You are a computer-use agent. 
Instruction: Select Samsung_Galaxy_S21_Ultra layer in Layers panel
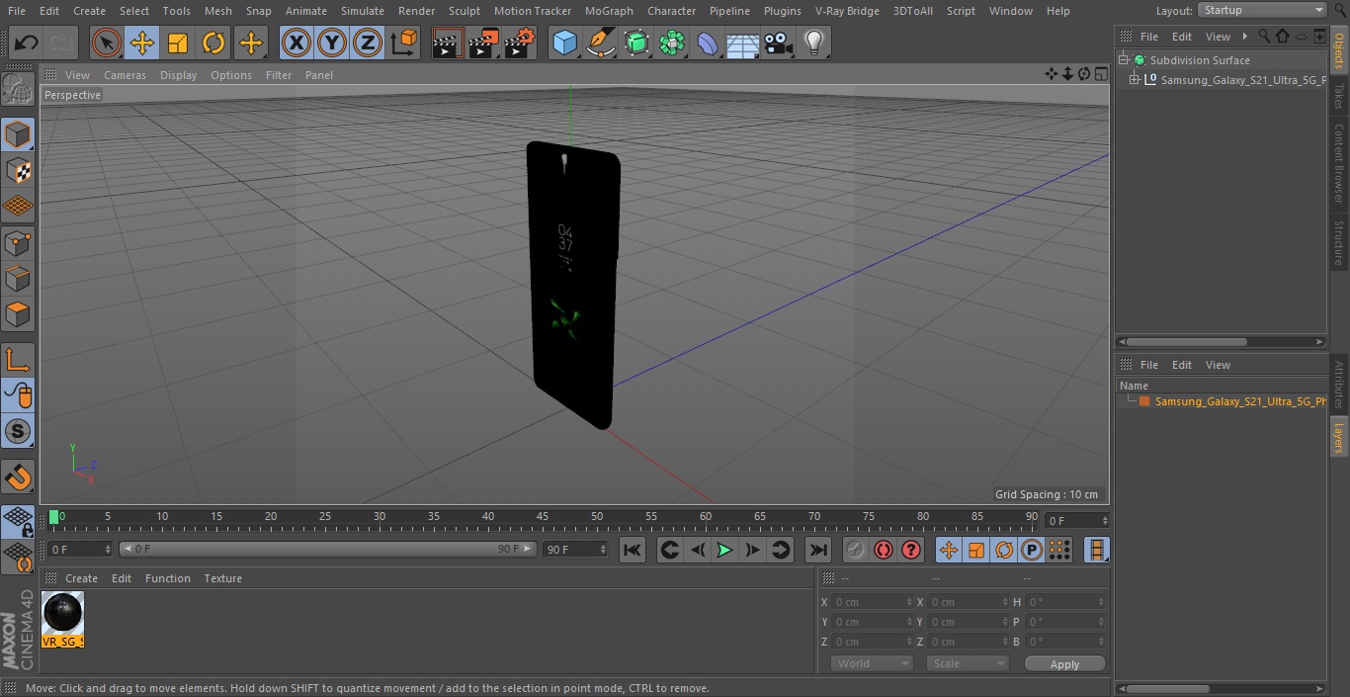point(1240,401)
